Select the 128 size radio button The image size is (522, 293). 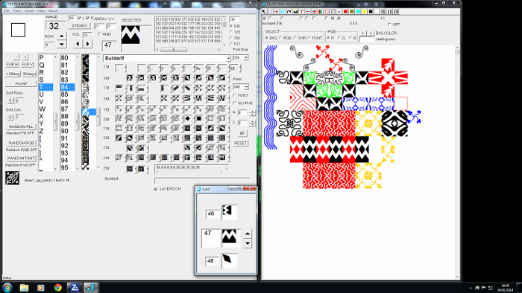click(x=231, y=32)
